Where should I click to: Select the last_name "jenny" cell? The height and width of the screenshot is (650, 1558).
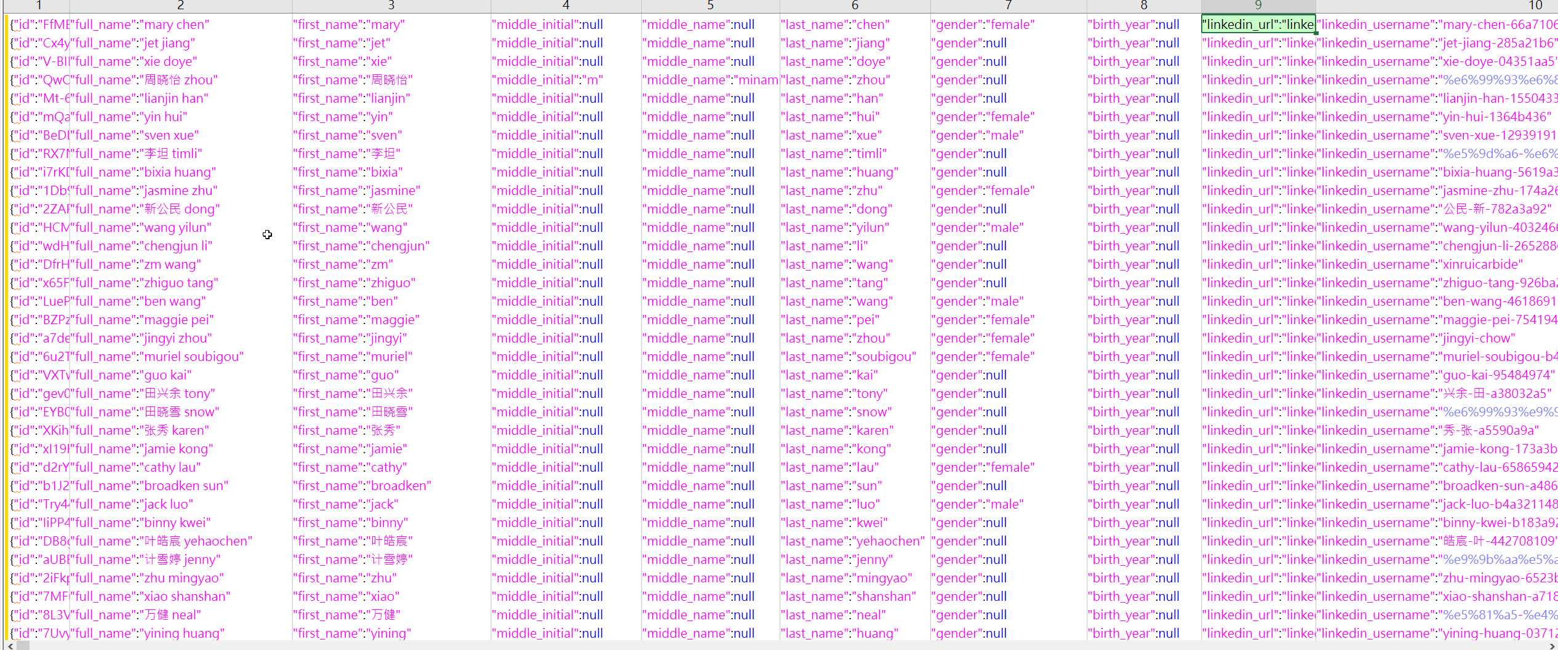[x=855, y=560]
